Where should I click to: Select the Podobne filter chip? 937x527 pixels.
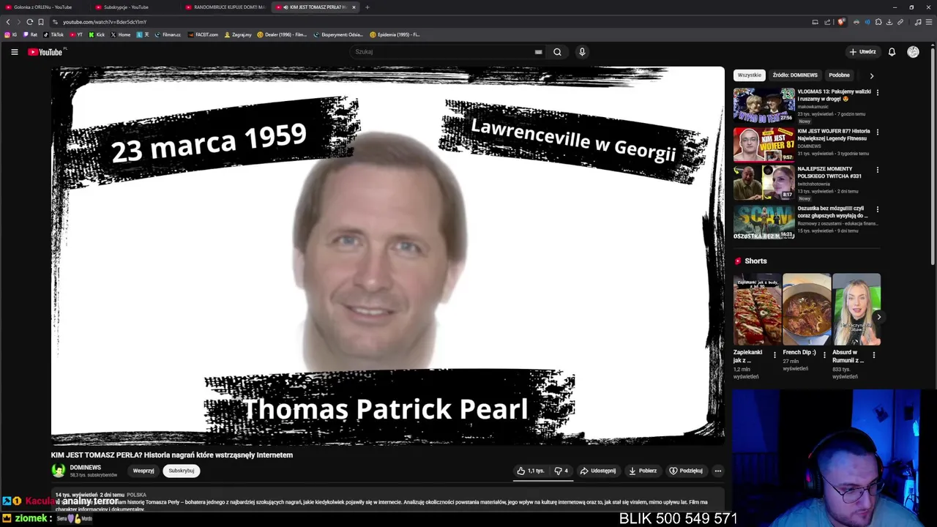click(839, 75)
